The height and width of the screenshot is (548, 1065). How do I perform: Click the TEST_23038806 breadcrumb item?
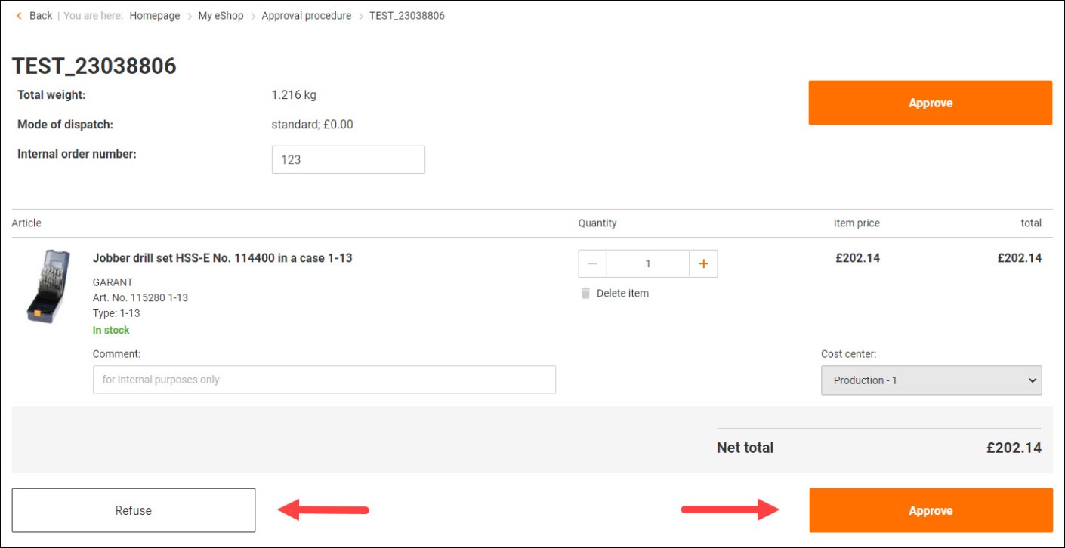click(406, 16)
